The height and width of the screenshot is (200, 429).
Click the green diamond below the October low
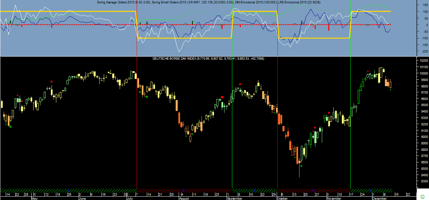(301, 166)
